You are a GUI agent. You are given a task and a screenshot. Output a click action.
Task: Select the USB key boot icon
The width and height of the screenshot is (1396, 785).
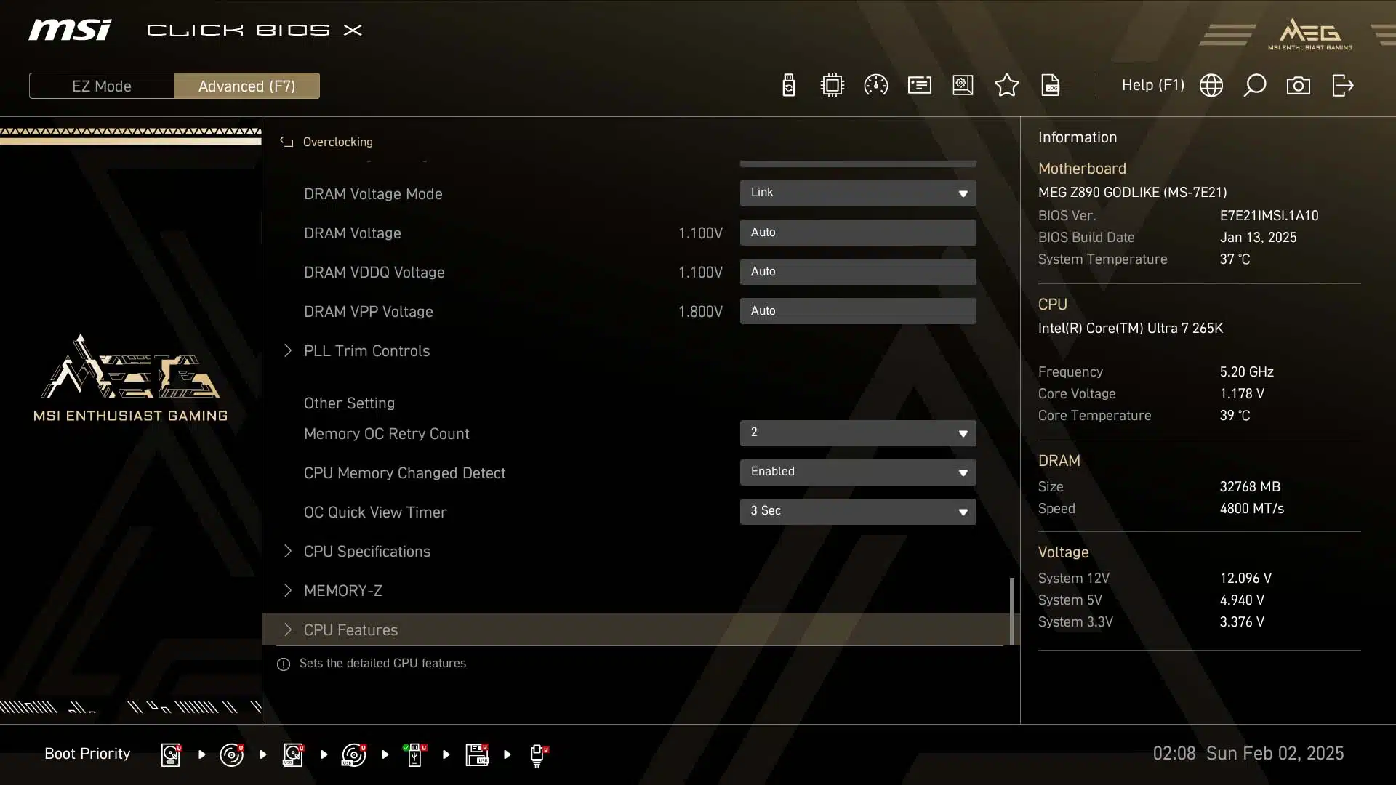[415, 754]
